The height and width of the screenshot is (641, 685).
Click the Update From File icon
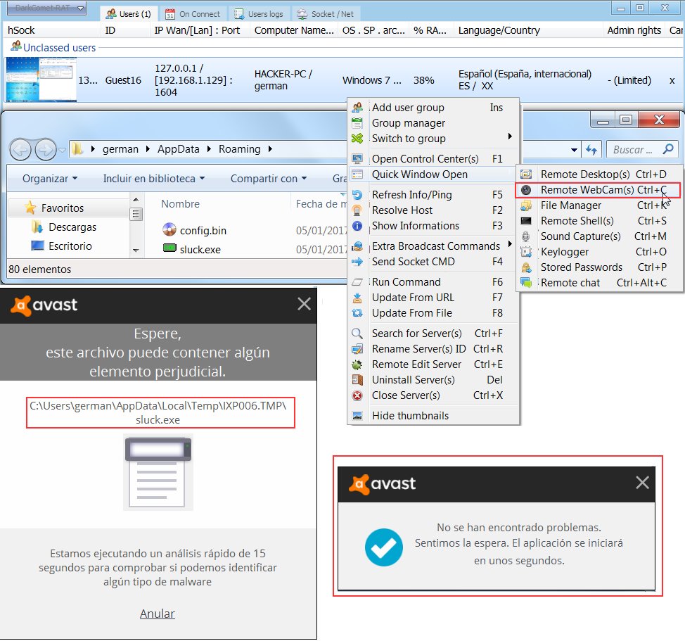(357, 313)
